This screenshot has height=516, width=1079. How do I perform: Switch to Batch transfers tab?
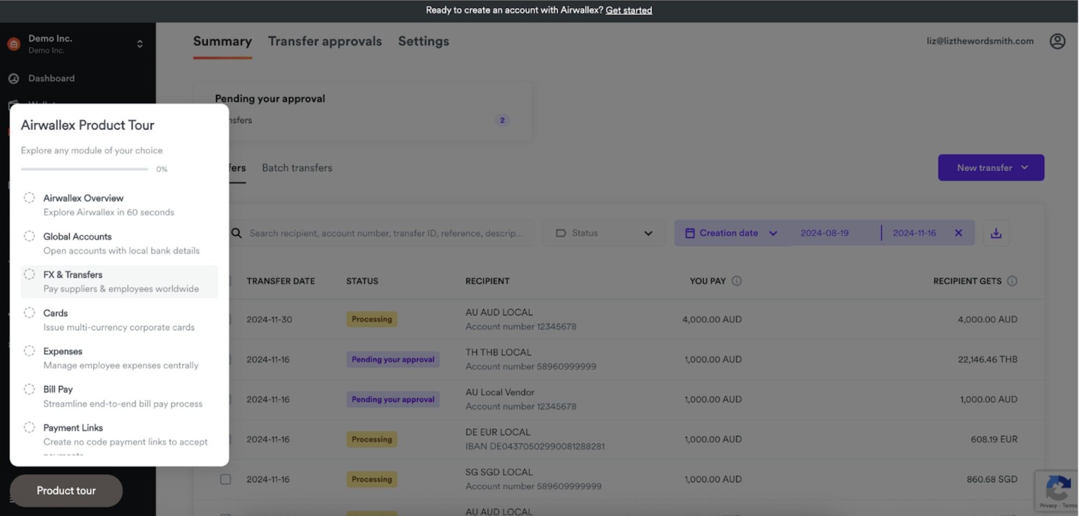pyautogui.click(x=297, y=168)
